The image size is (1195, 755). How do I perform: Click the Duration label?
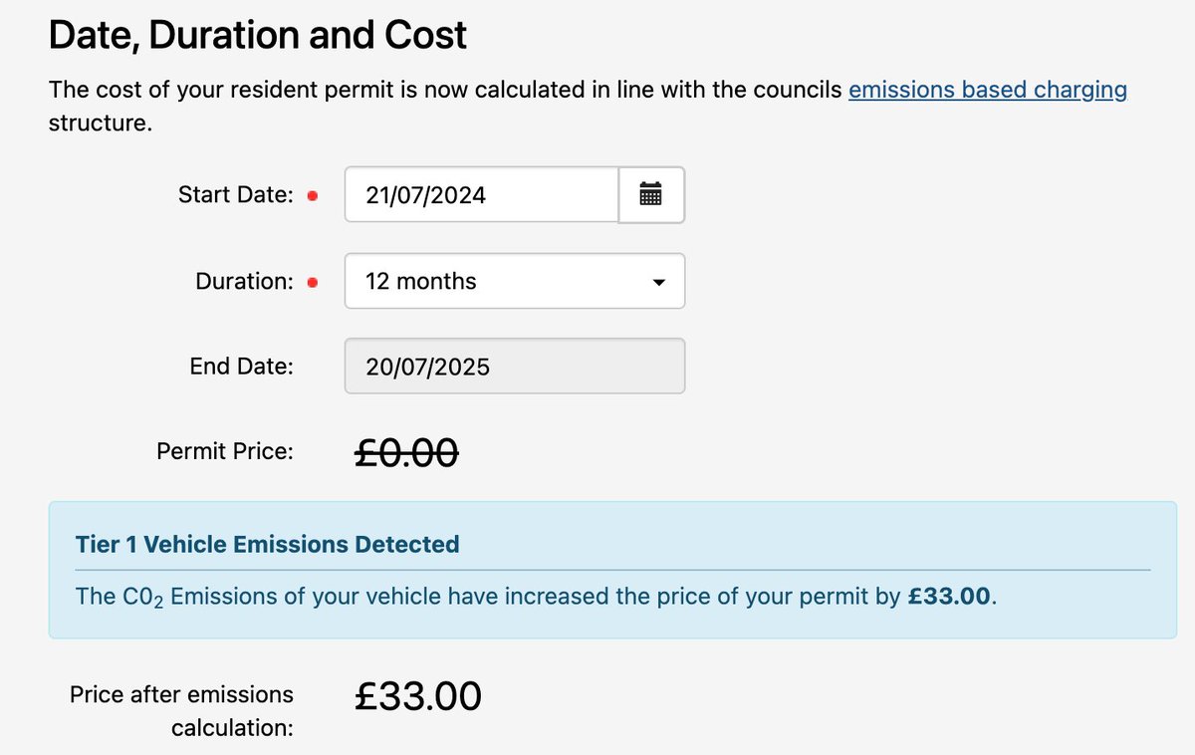(244, 282)
